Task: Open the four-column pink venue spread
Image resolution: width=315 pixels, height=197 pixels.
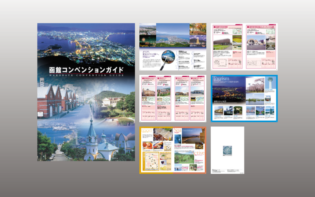Action: (172, 98)
